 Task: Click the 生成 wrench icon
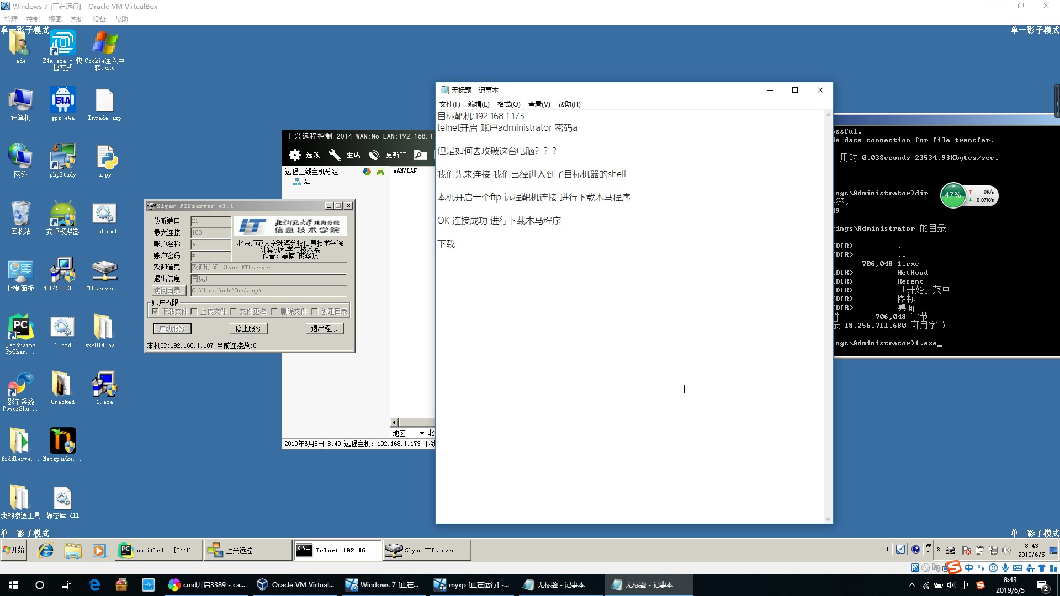(335, 155)
